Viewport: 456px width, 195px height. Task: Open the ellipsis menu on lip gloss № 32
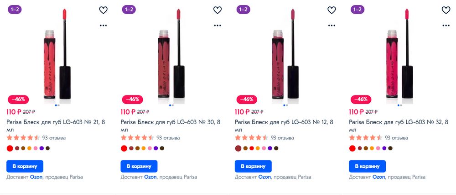pos(446,25)
